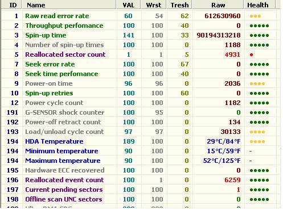Screen dimensions: 283x210
Task: Click raw value 134 for Power-off retract count
Action: point(235,122)
